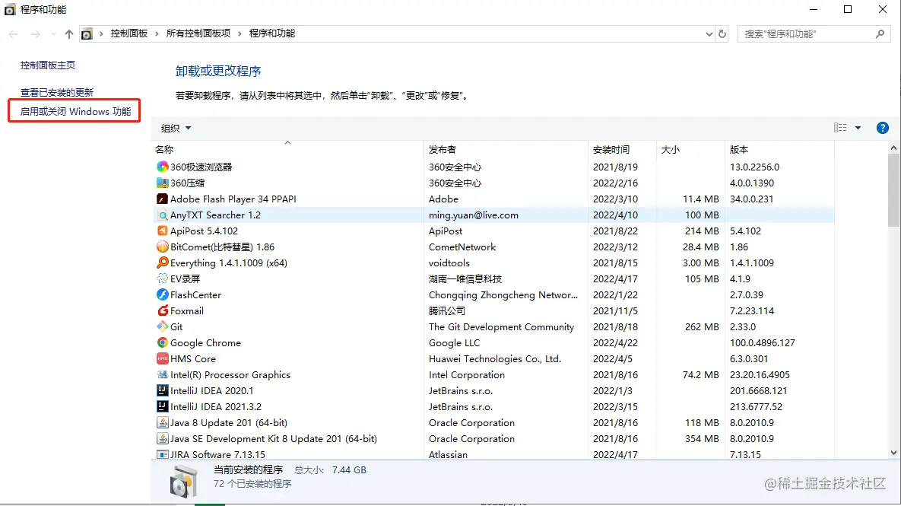This screenshot has width=901, height=506.
Task: Click the IntelliJ IDEA 2020.1 icon
Action: (x=163, y=390)
